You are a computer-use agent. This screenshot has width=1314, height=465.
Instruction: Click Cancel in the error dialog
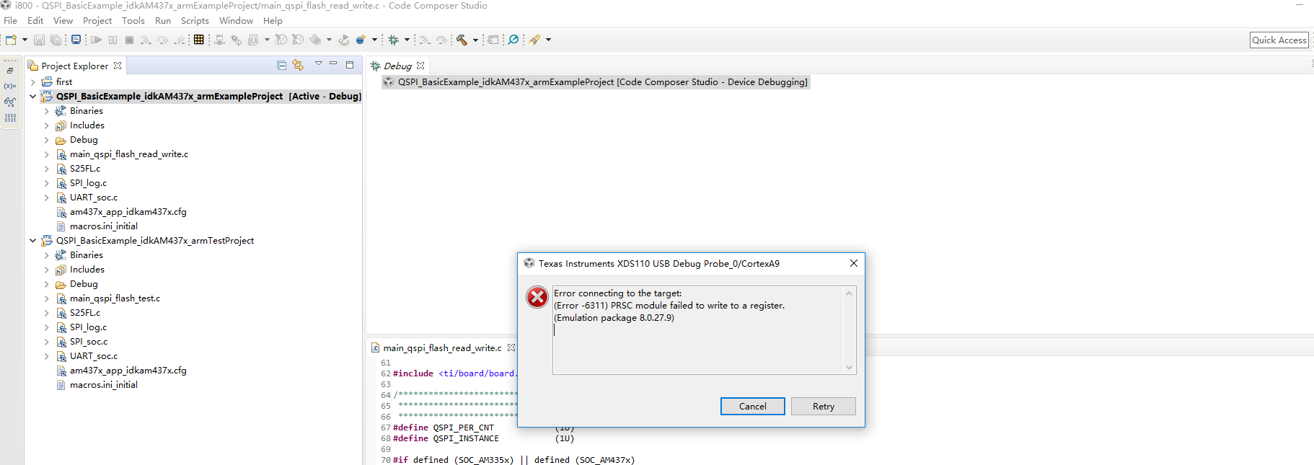(x=753, y=407)
